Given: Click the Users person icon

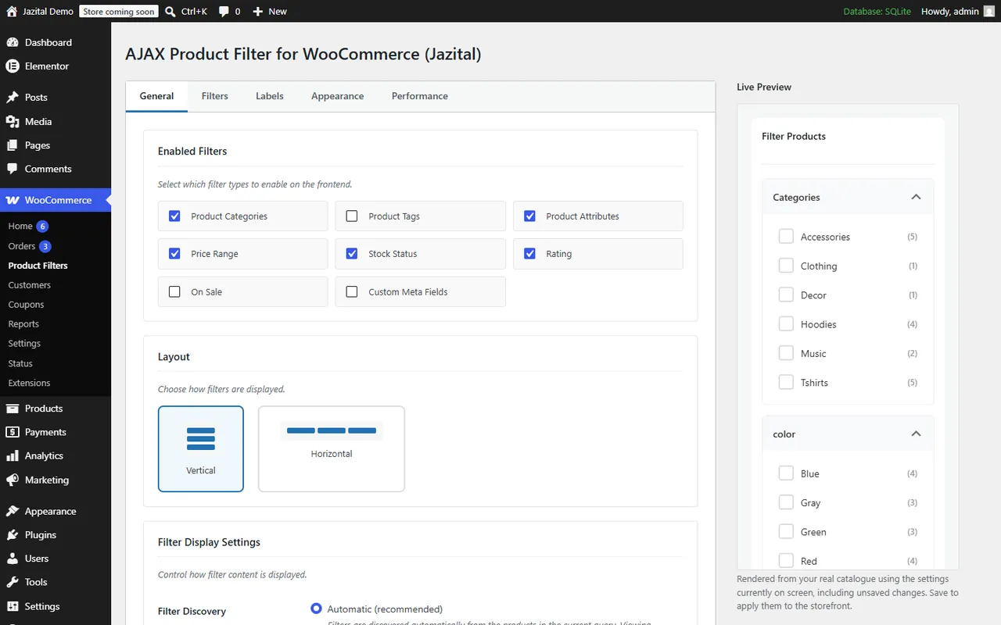Looking at the screenshot, I should click(13, 559).
